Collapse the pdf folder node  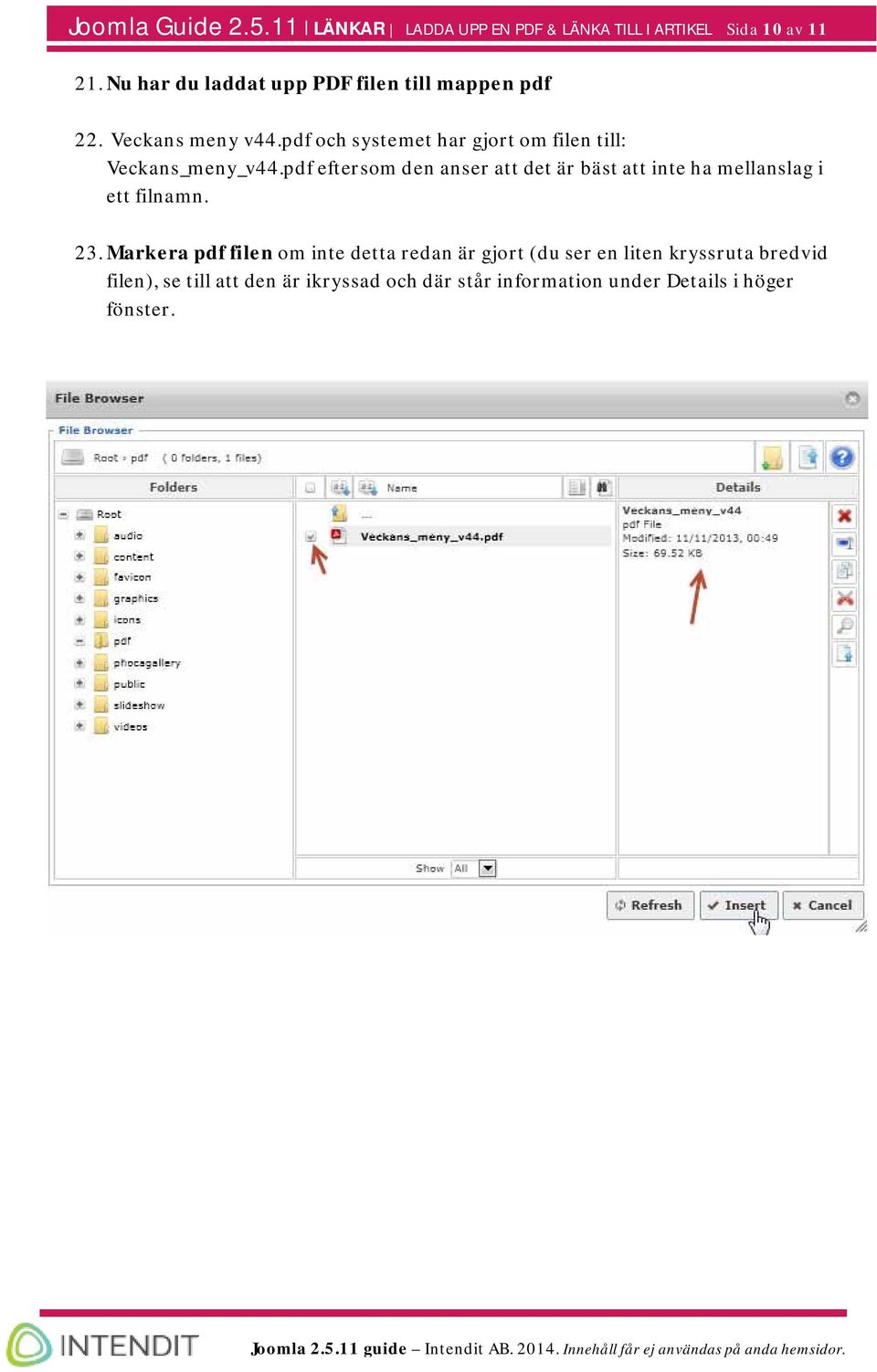pos(79,641)
